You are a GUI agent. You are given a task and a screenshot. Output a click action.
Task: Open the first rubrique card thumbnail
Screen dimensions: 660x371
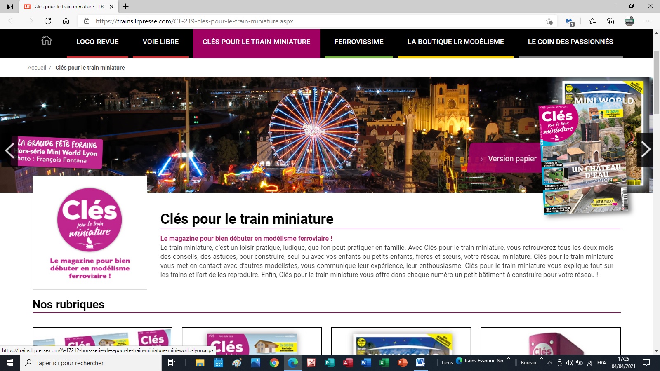click(x=102, y=341)
